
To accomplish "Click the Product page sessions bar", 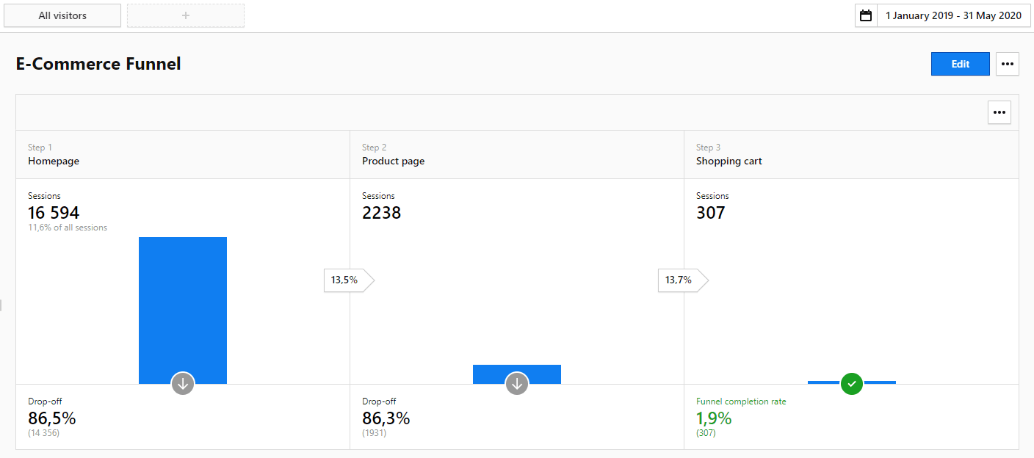I will (x=517, y=371).
